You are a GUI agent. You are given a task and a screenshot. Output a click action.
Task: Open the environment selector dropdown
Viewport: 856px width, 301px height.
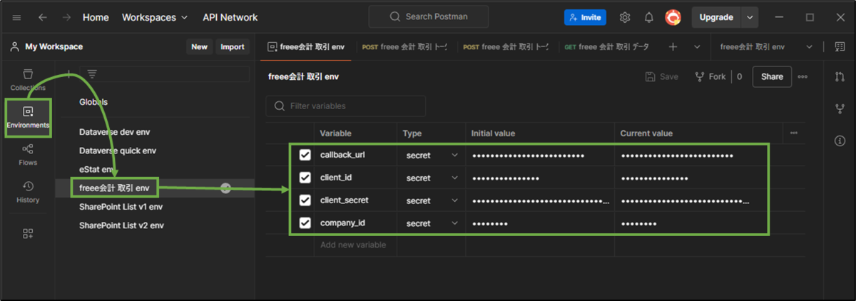coord(766,47)
